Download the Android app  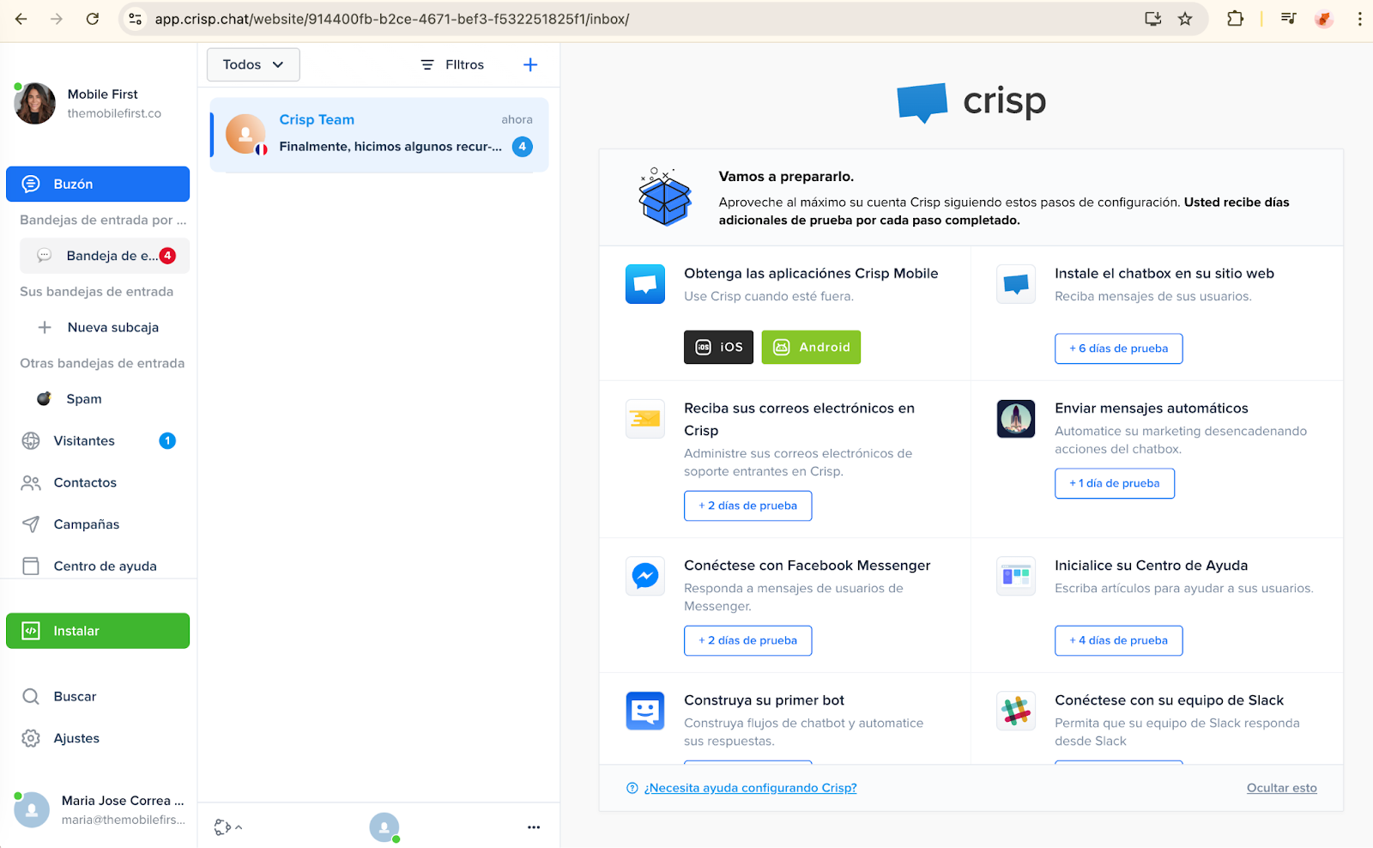811,347
